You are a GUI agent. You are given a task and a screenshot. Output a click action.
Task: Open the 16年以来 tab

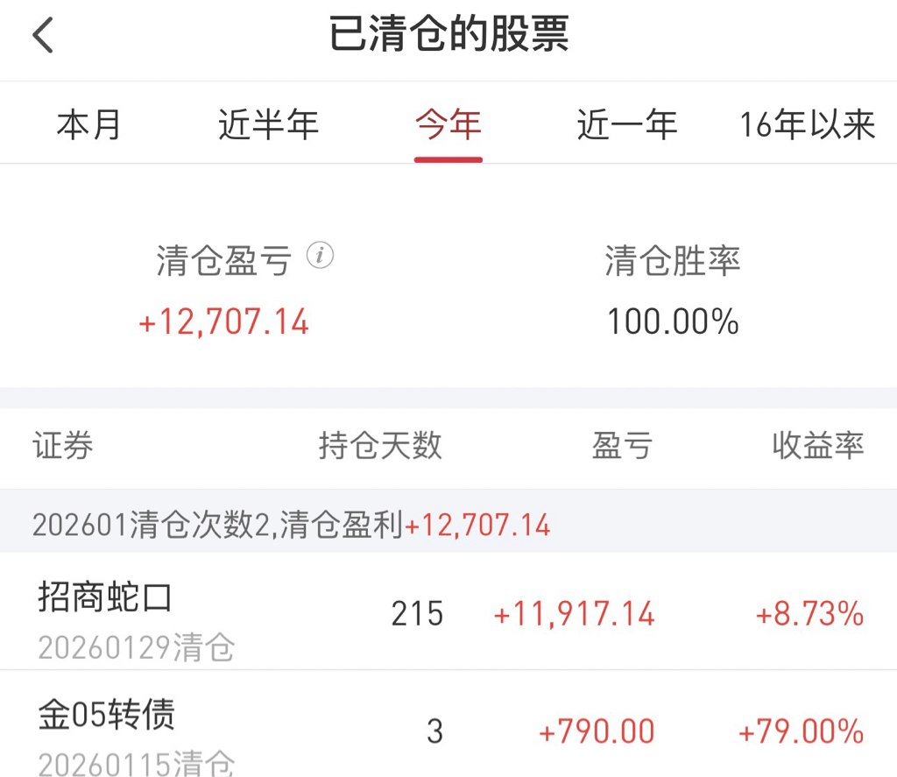coord(807,124)
